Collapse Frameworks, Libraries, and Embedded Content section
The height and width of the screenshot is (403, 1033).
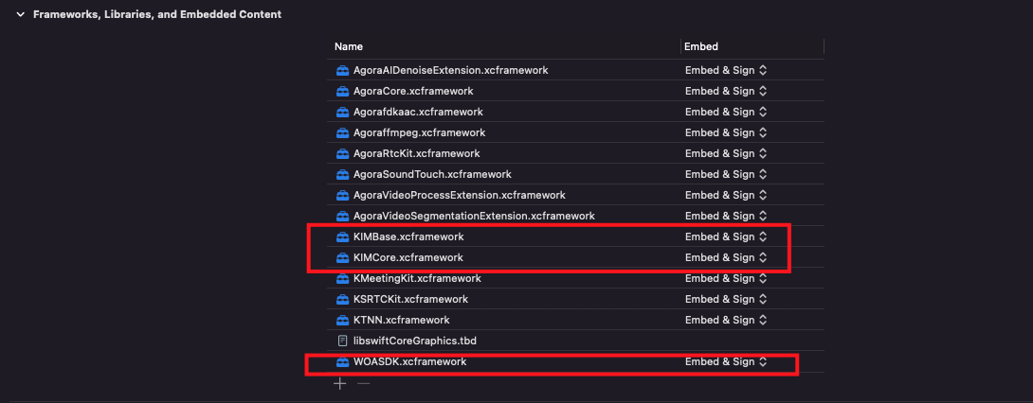20,15
